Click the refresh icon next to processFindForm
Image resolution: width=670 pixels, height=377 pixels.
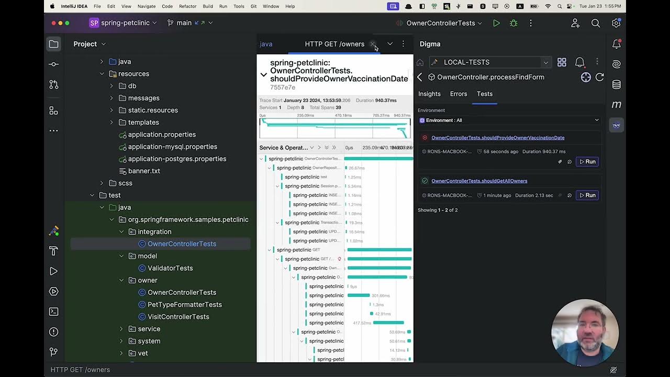point(600,77)
